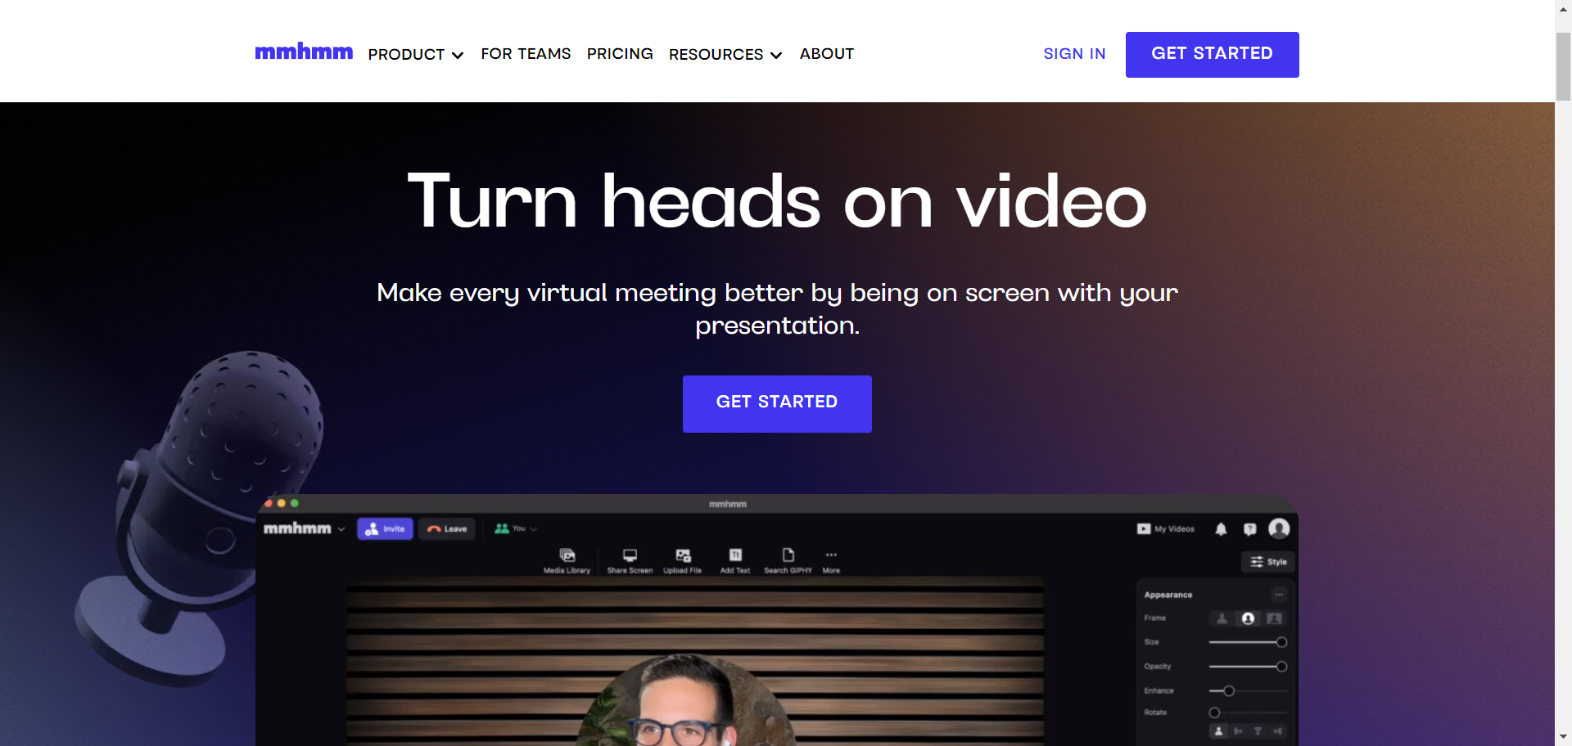Select the second rotation preset icon
Screen dimensions: 1572x746
point(1238,731)
